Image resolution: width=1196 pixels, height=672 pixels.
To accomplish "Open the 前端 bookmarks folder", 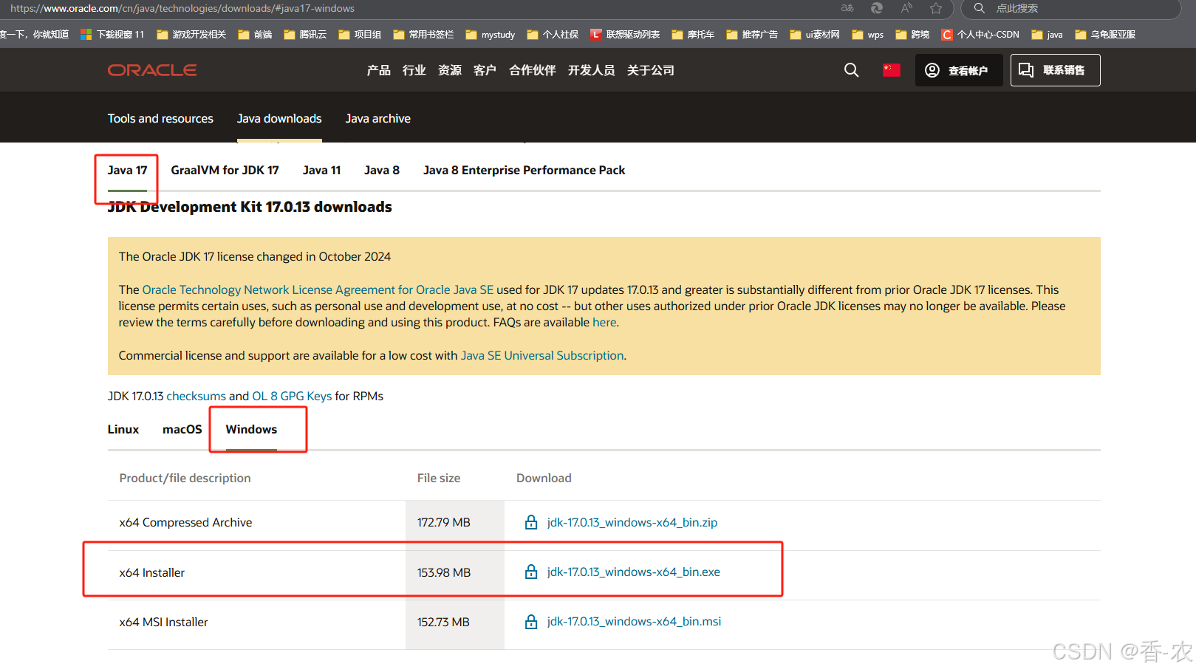I will click(254, 34).
